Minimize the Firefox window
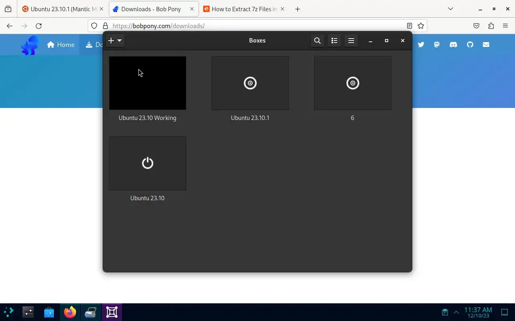This screenshot has width=515, height=321. point(480,9)
